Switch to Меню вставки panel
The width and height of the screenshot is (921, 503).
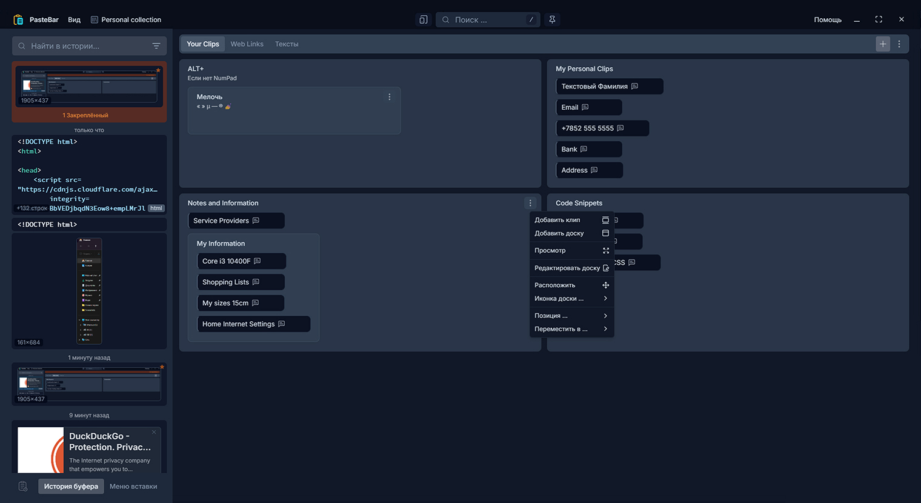(x=133, y=486)
